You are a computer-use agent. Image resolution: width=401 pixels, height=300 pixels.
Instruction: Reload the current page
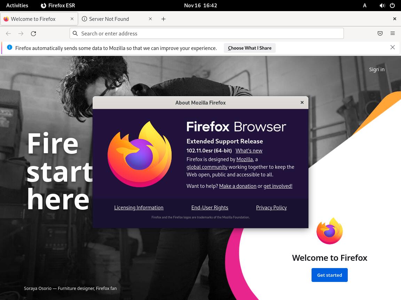tap(33, 33)
